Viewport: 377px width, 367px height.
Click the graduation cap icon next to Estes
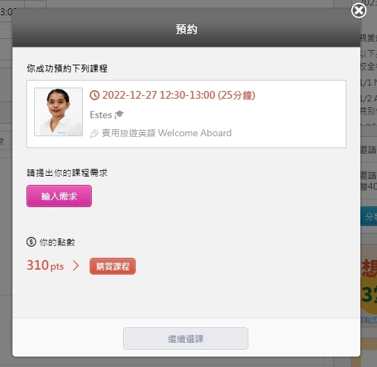coord(119,115)
